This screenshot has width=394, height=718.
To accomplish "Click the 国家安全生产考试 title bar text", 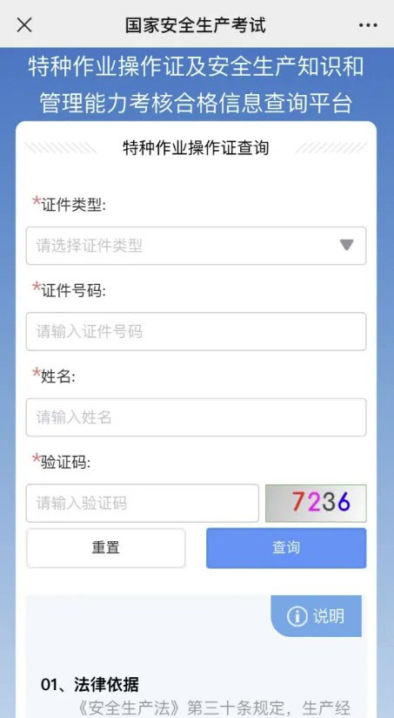I will (196, 25).
